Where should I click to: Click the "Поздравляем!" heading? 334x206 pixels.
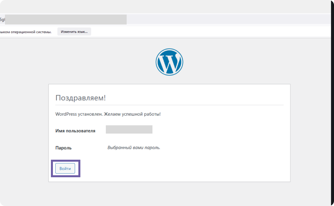[x=80, y=98]
